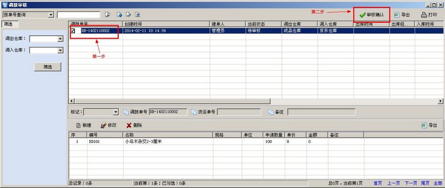Click the 全部 show all link
This screenshot has height=188, width=445.
pyautogui.click(x=438, y=184)
